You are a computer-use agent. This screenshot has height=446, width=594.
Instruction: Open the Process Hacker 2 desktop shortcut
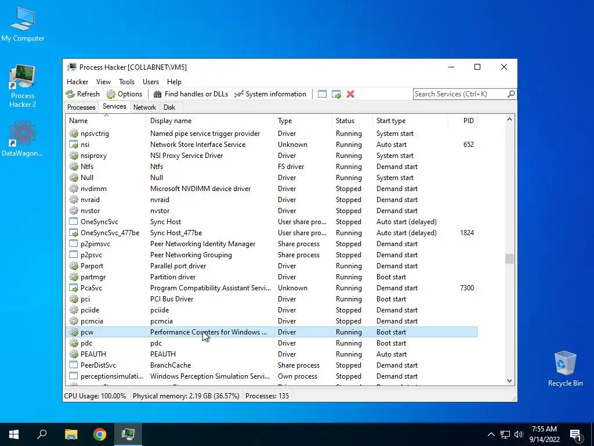[x=23, y=87]
